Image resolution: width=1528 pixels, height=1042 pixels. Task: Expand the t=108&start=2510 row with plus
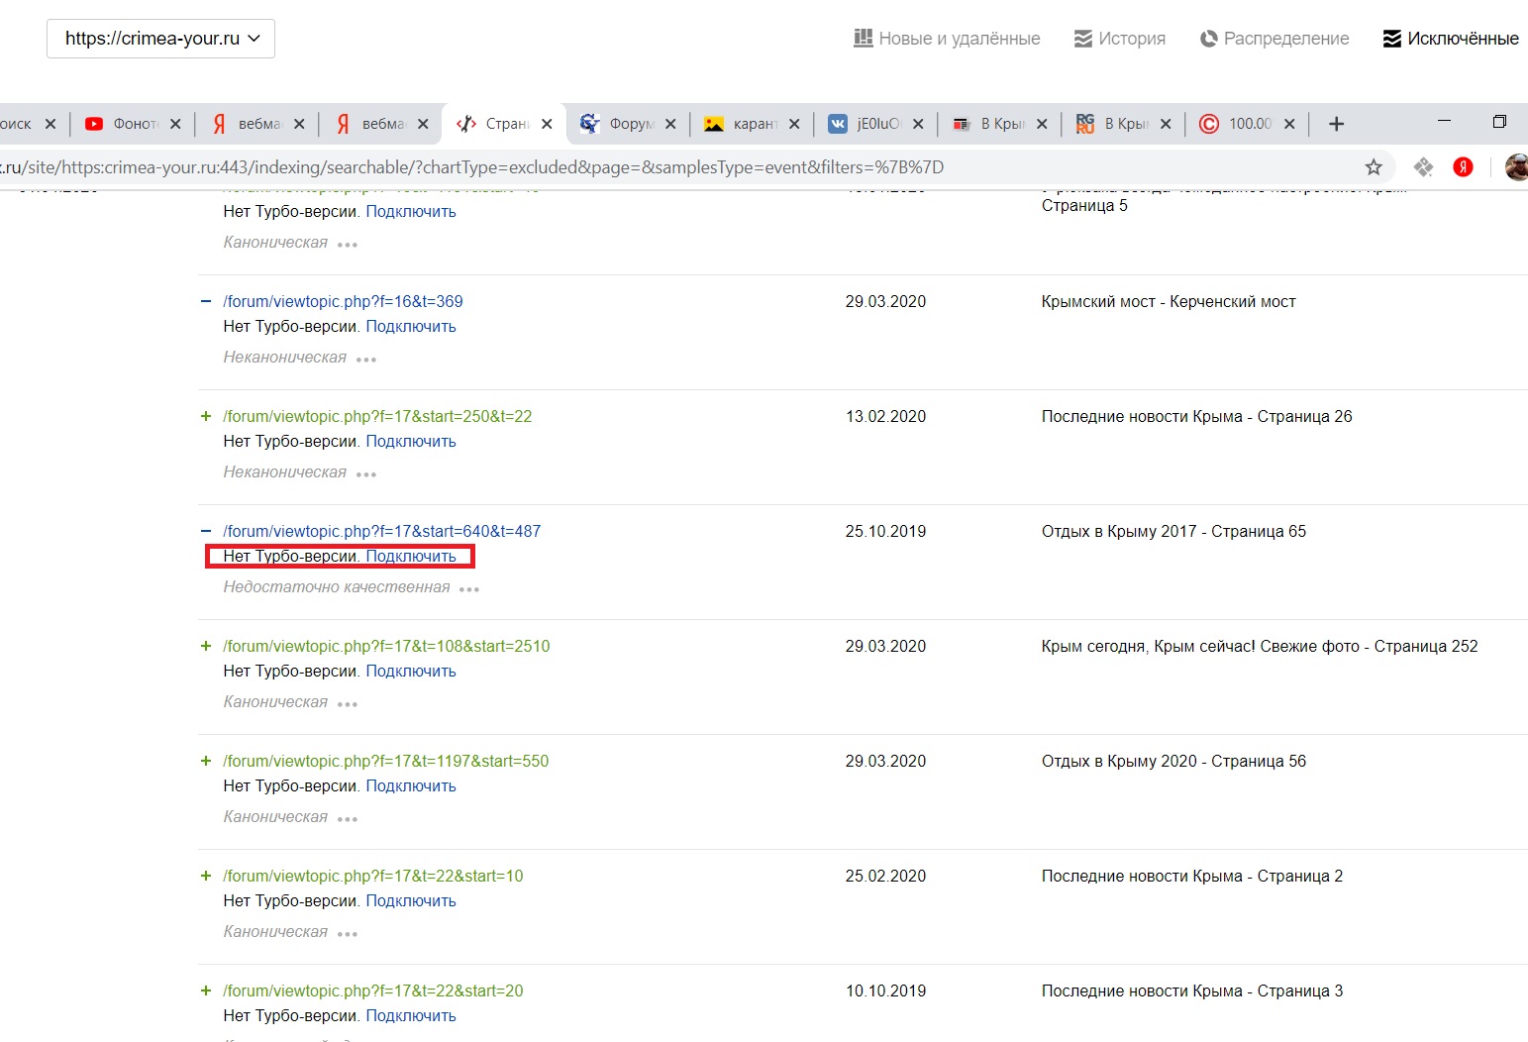206,646
